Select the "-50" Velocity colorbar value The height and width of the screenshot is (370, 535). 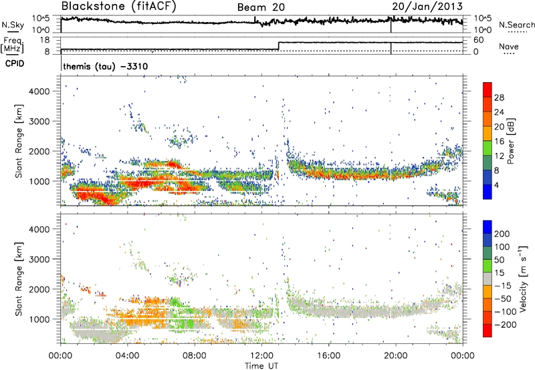coord(503,299)
